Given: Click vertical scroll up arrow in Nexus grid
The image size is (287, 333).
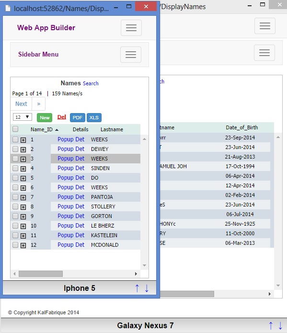Looking at the screenshot, I should pyautogui.click(x=278, y=137).
